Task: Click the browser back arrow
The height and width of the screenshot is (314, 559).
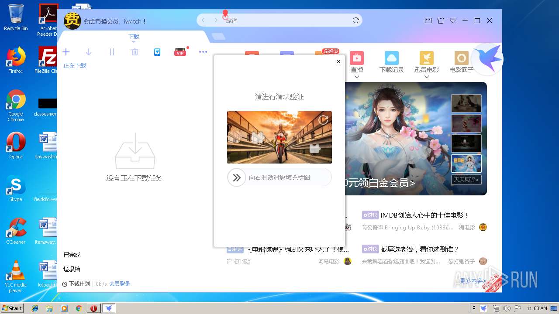Action: [203, 20]
